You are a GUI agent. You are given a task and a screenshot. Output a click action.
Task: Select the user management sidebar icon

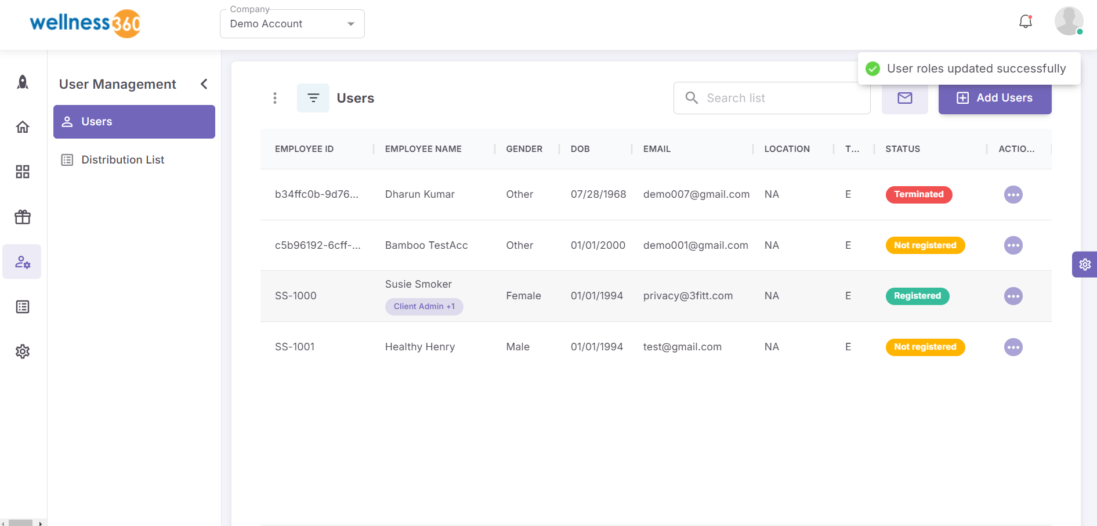(x=22, y=262)
